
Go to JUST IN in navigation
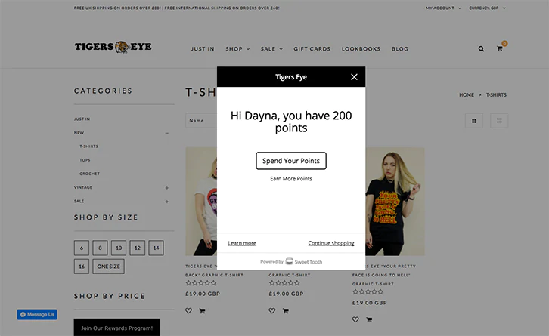[x=203, y=49]
